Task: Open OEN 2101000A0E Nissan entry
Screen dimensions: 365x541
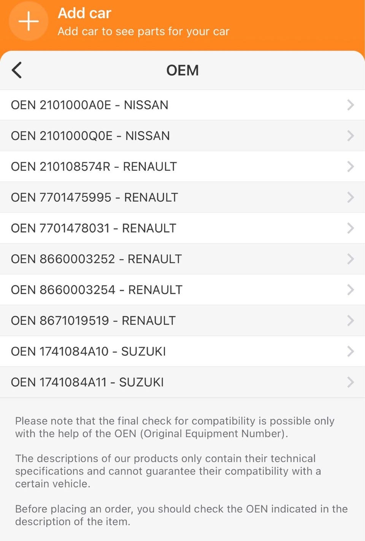Action: [90, 105]
